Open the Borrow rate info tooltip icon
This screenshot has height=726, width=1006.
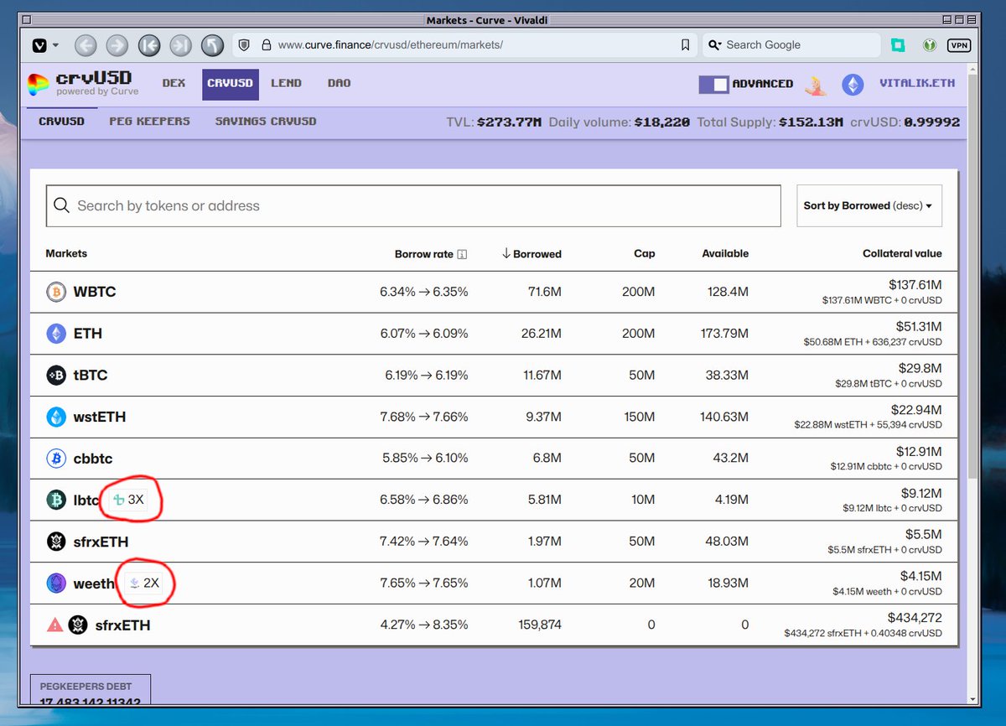click(461, 253)
